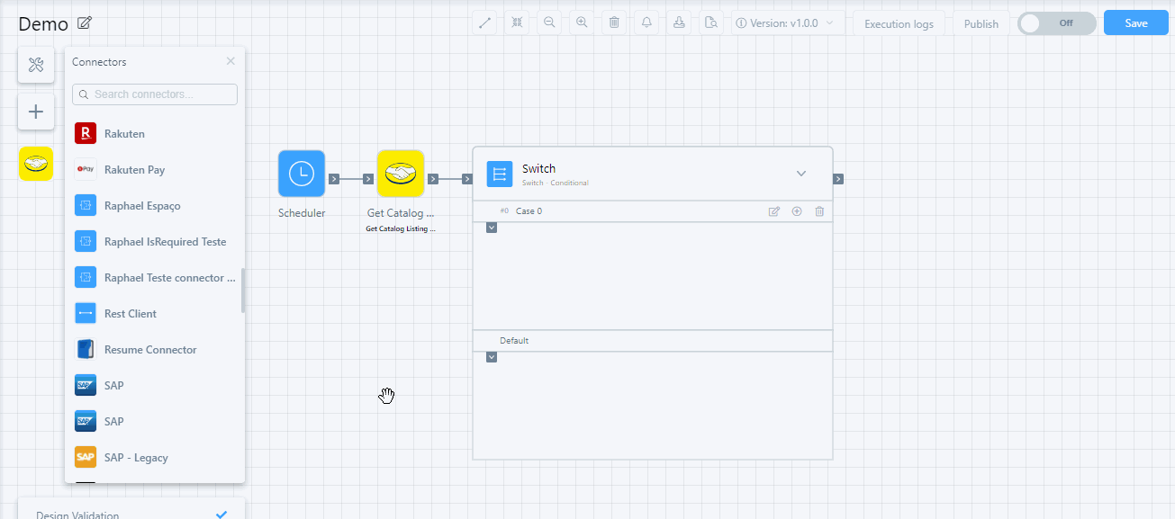Open notifications with the bell icon
The image size is (1175, 519).
646,22
